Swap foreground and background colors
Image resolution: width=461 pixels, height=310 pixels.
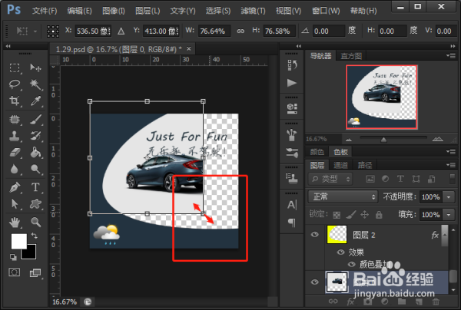click(35, 236)
